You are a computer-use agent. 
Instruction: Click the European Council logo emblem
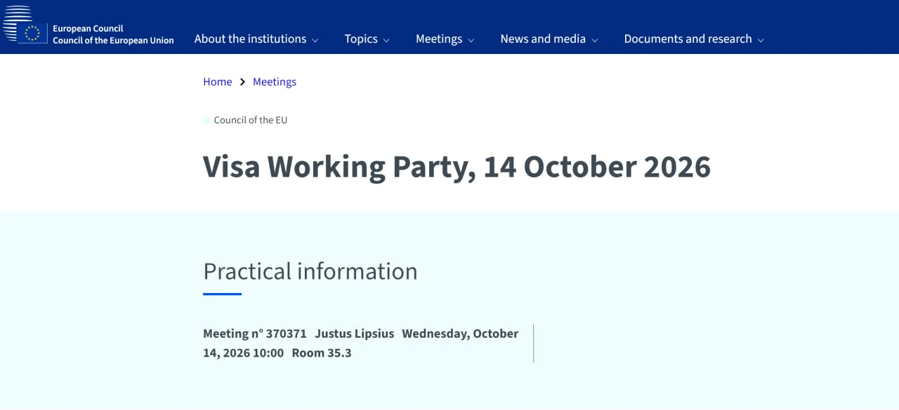click(x=25, y=25)
